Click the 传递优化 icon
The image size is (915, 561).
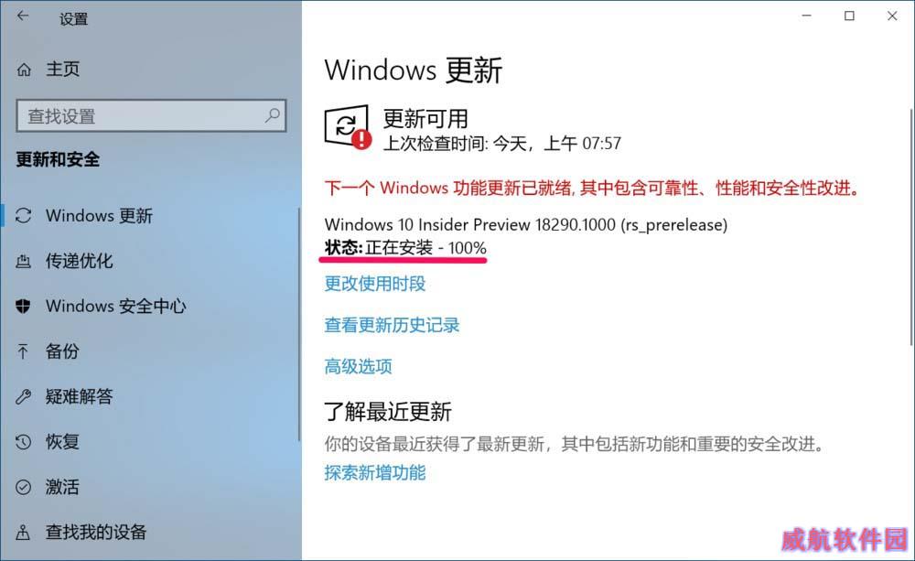24,261
